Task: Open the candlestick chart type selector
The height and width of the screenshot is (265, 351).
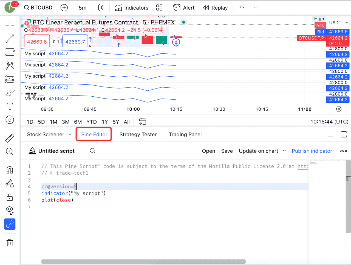Action: point(101,8)
